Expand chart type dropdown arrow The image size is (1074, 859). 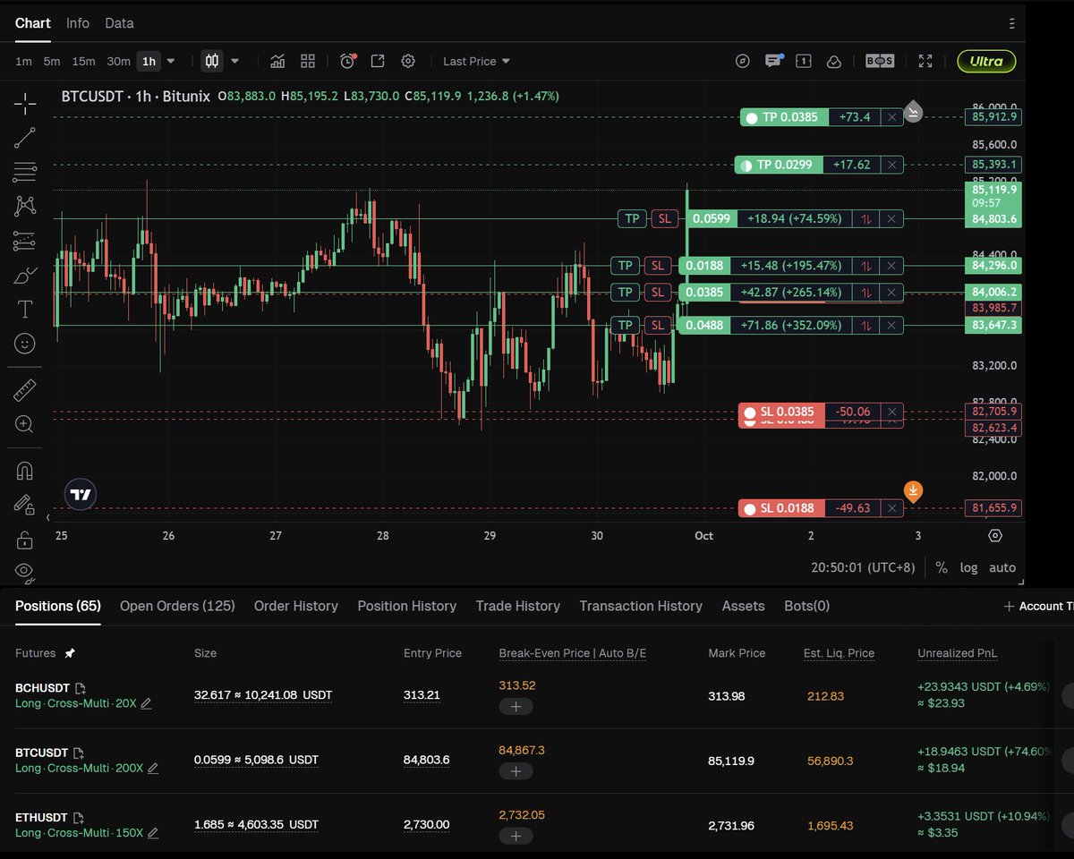tap(235, 61)
